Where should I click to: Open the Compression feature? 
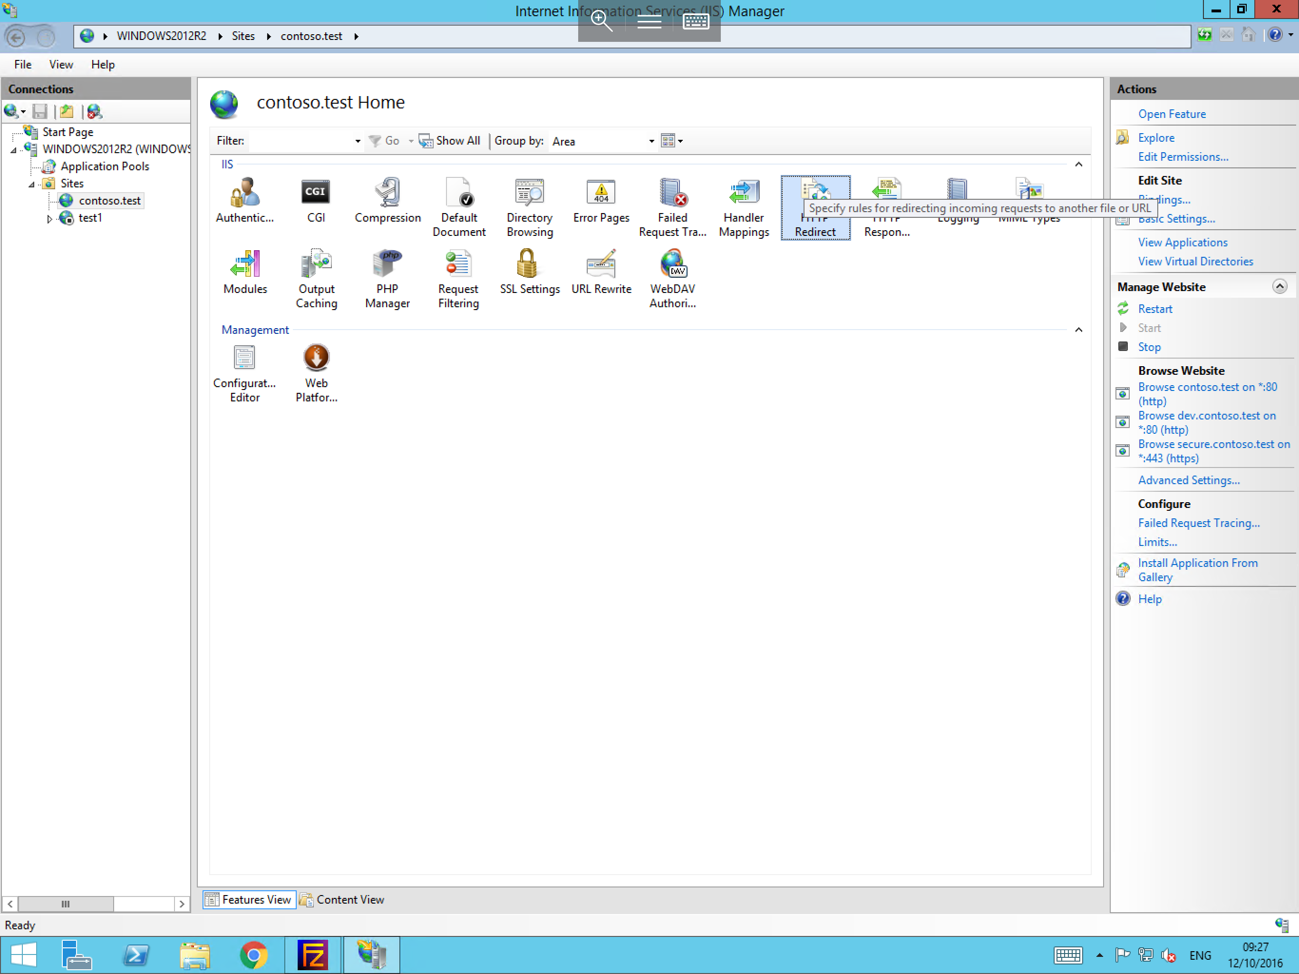388,200
